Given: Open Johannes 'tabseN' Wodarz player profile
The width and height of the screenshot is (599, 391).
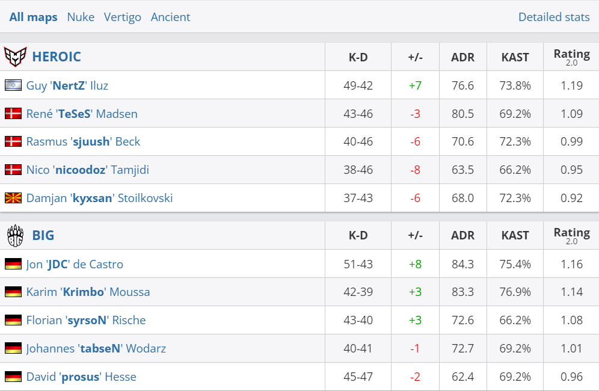Looking at the screenshot, I should [x=96, y=348].
